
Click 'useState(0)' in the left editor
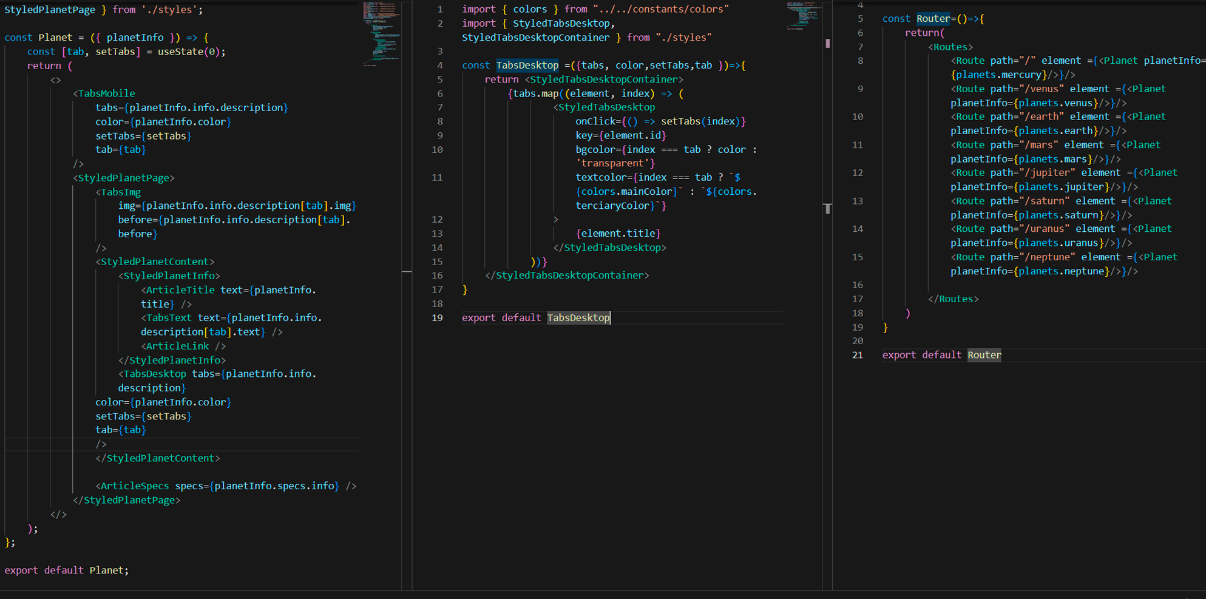pyautogui.click(x=189, y=52)
